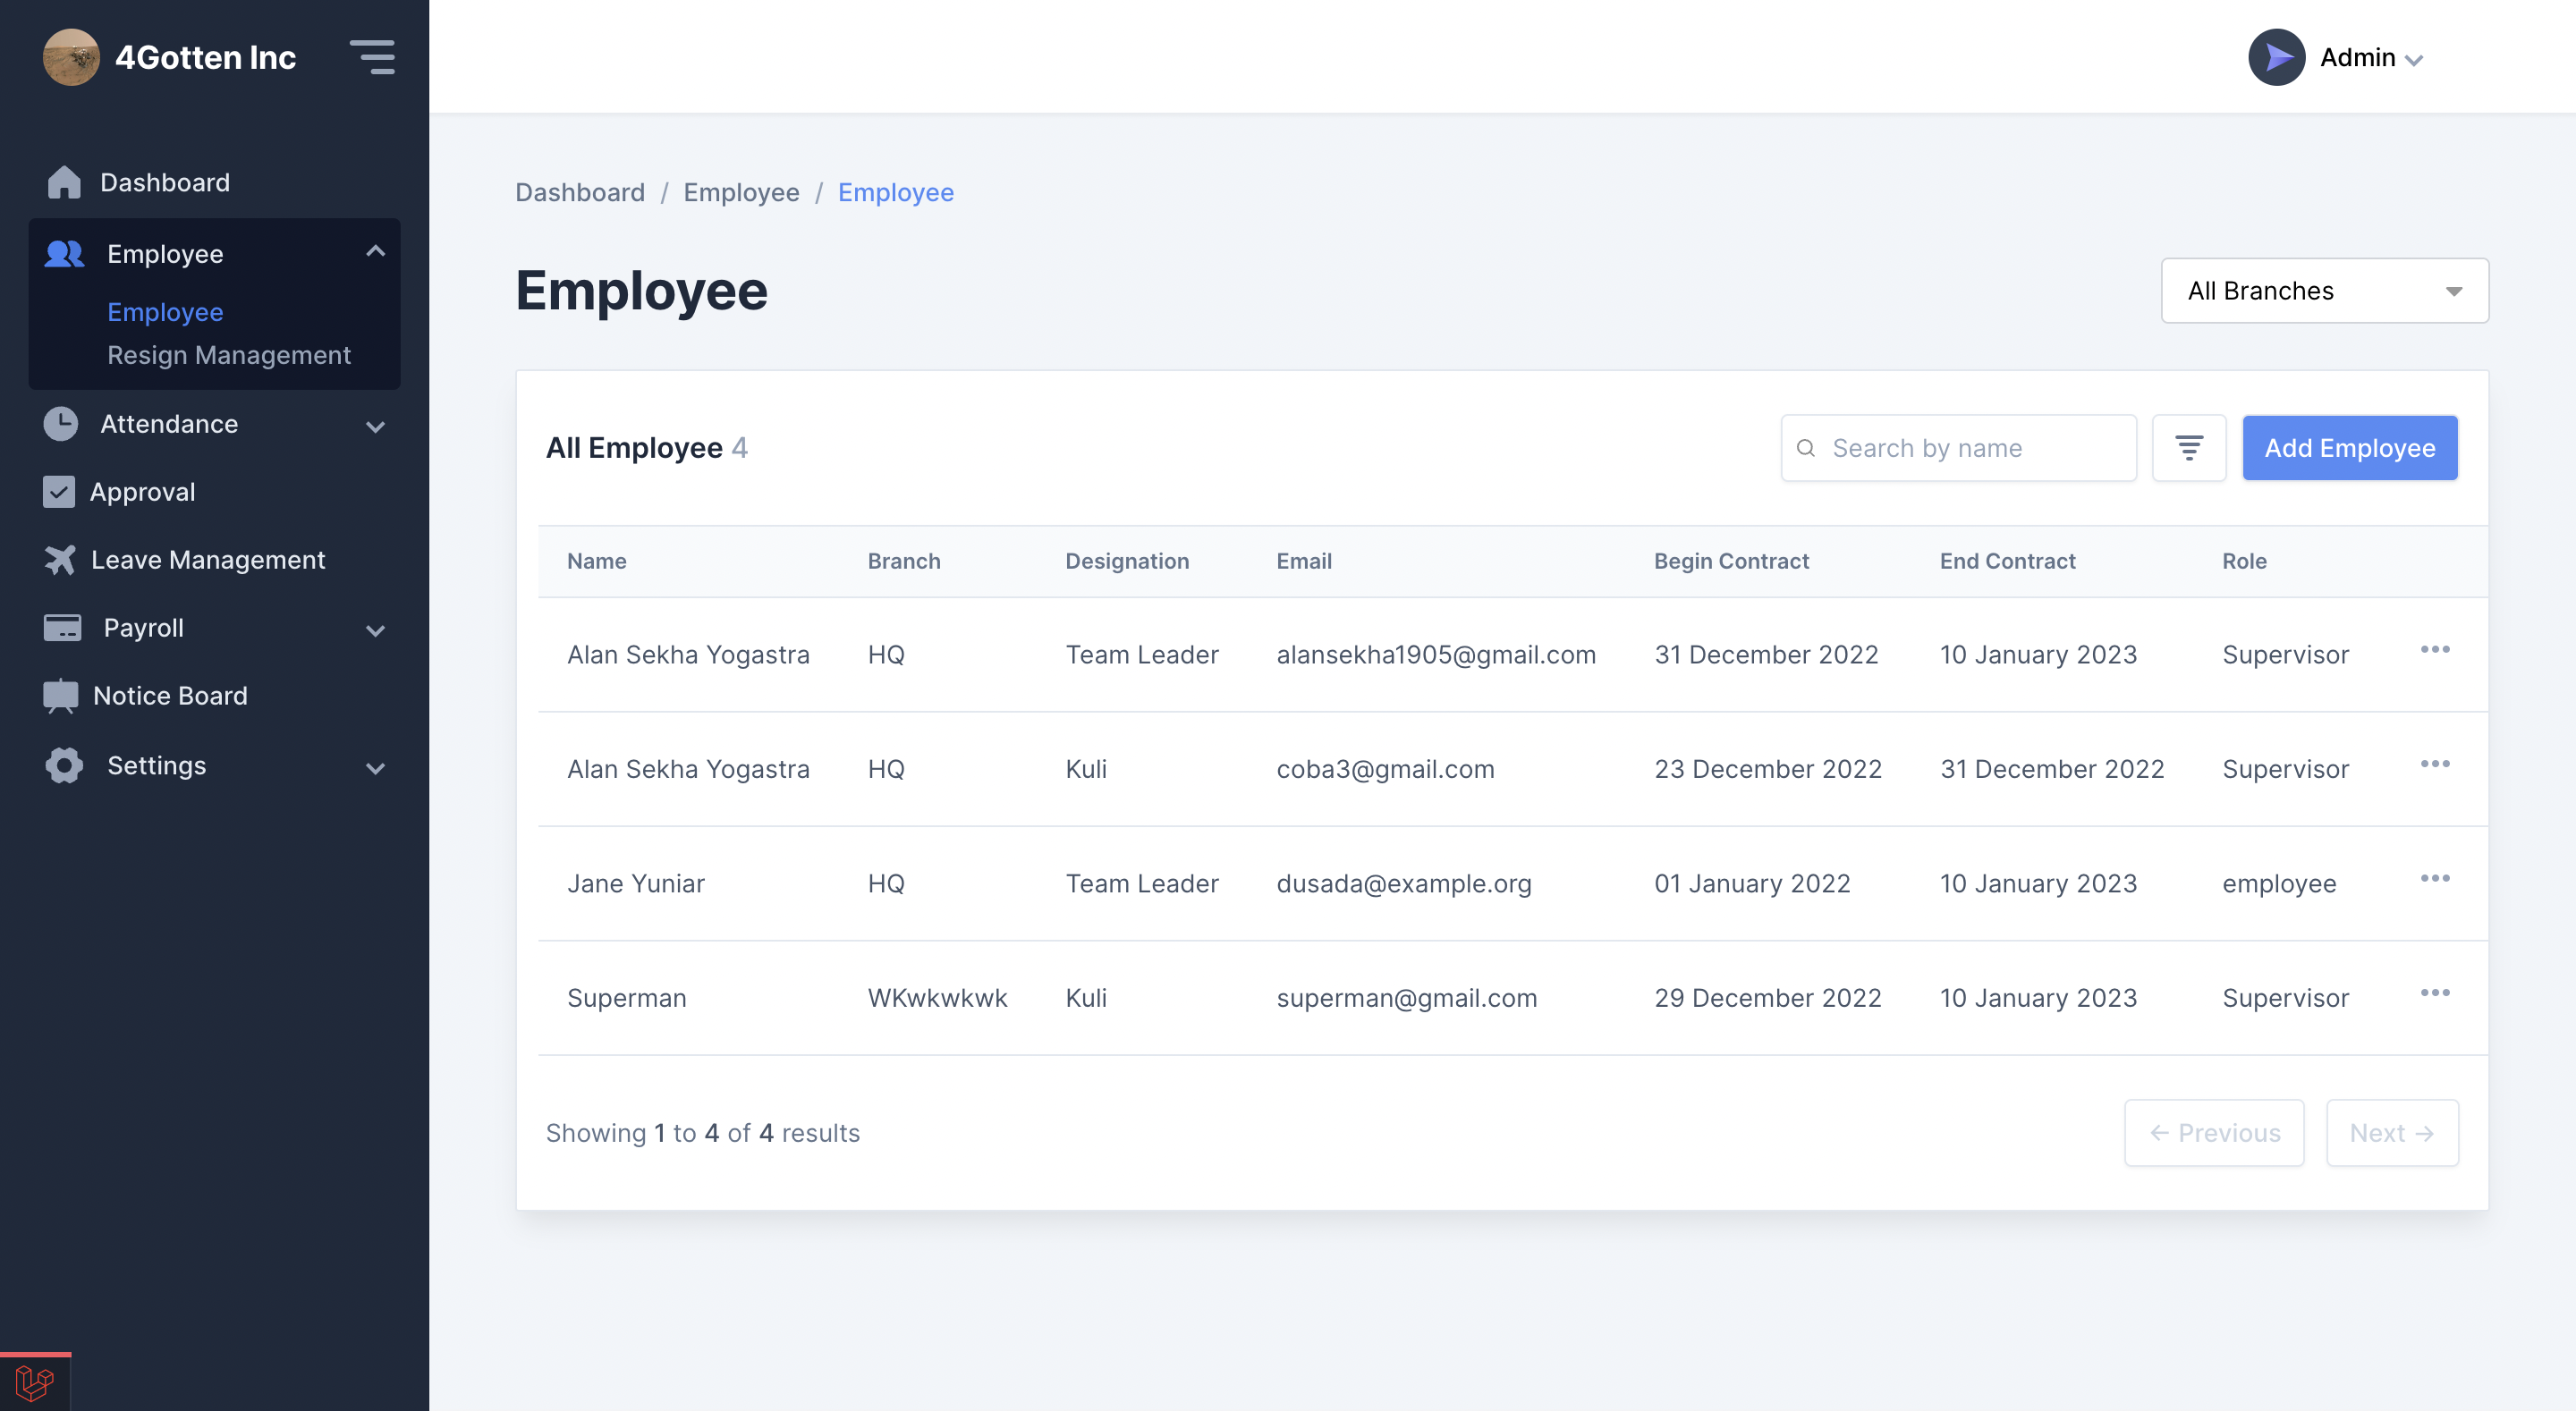Image resolution: width=2576 pixels, height=1411 pixels.
Task: Open the All Branches dropdown
Action: click(2324, 291)
